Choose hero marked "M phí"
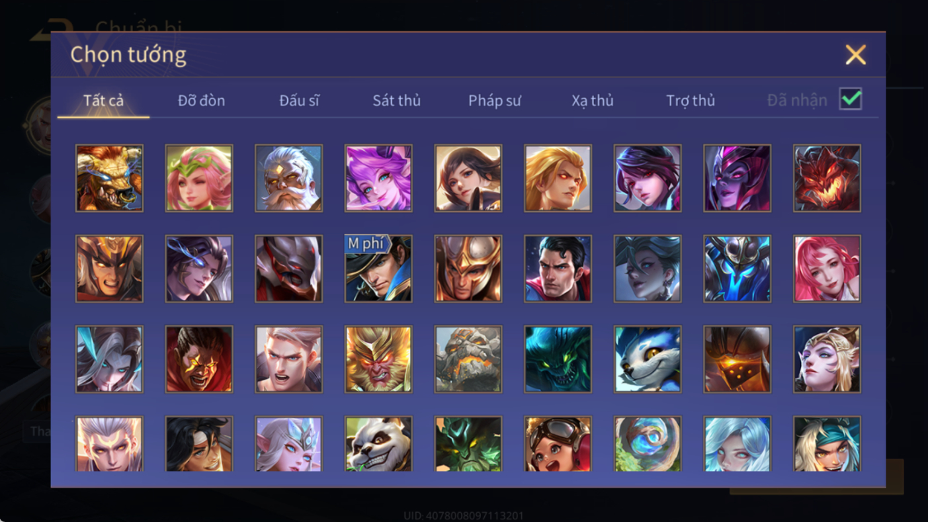The image size is (928, 522). point(378,269)
